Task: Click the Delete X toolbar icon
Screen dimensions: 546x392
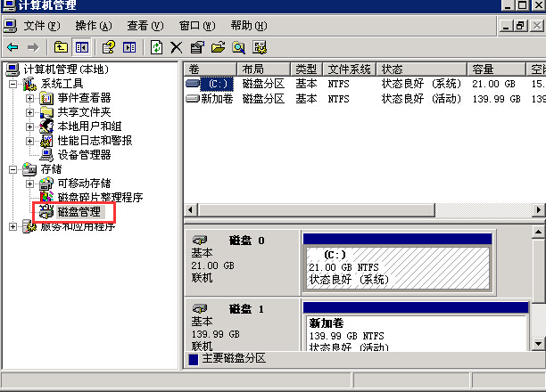Action: pyautogui.click(x=176, y=47)
